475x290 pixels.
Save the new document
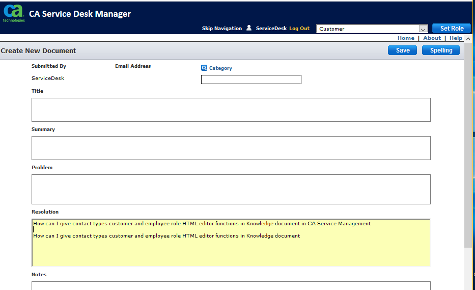[x=402, y=50]
